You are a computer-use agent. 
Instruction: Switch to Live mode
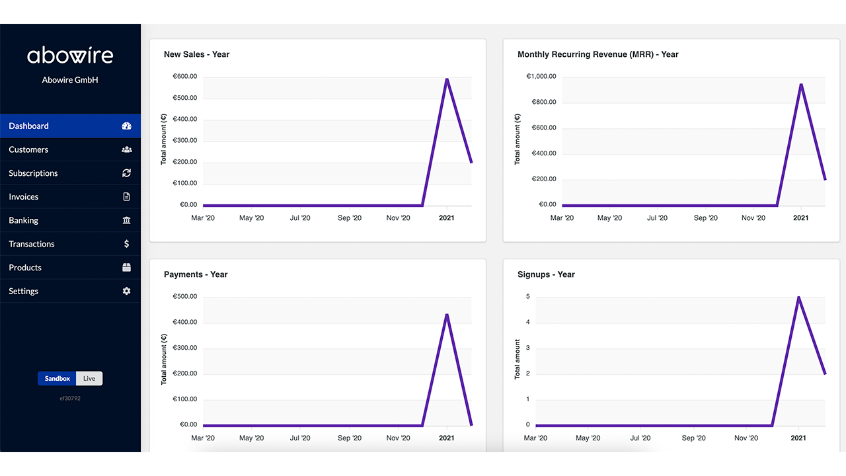89,379
